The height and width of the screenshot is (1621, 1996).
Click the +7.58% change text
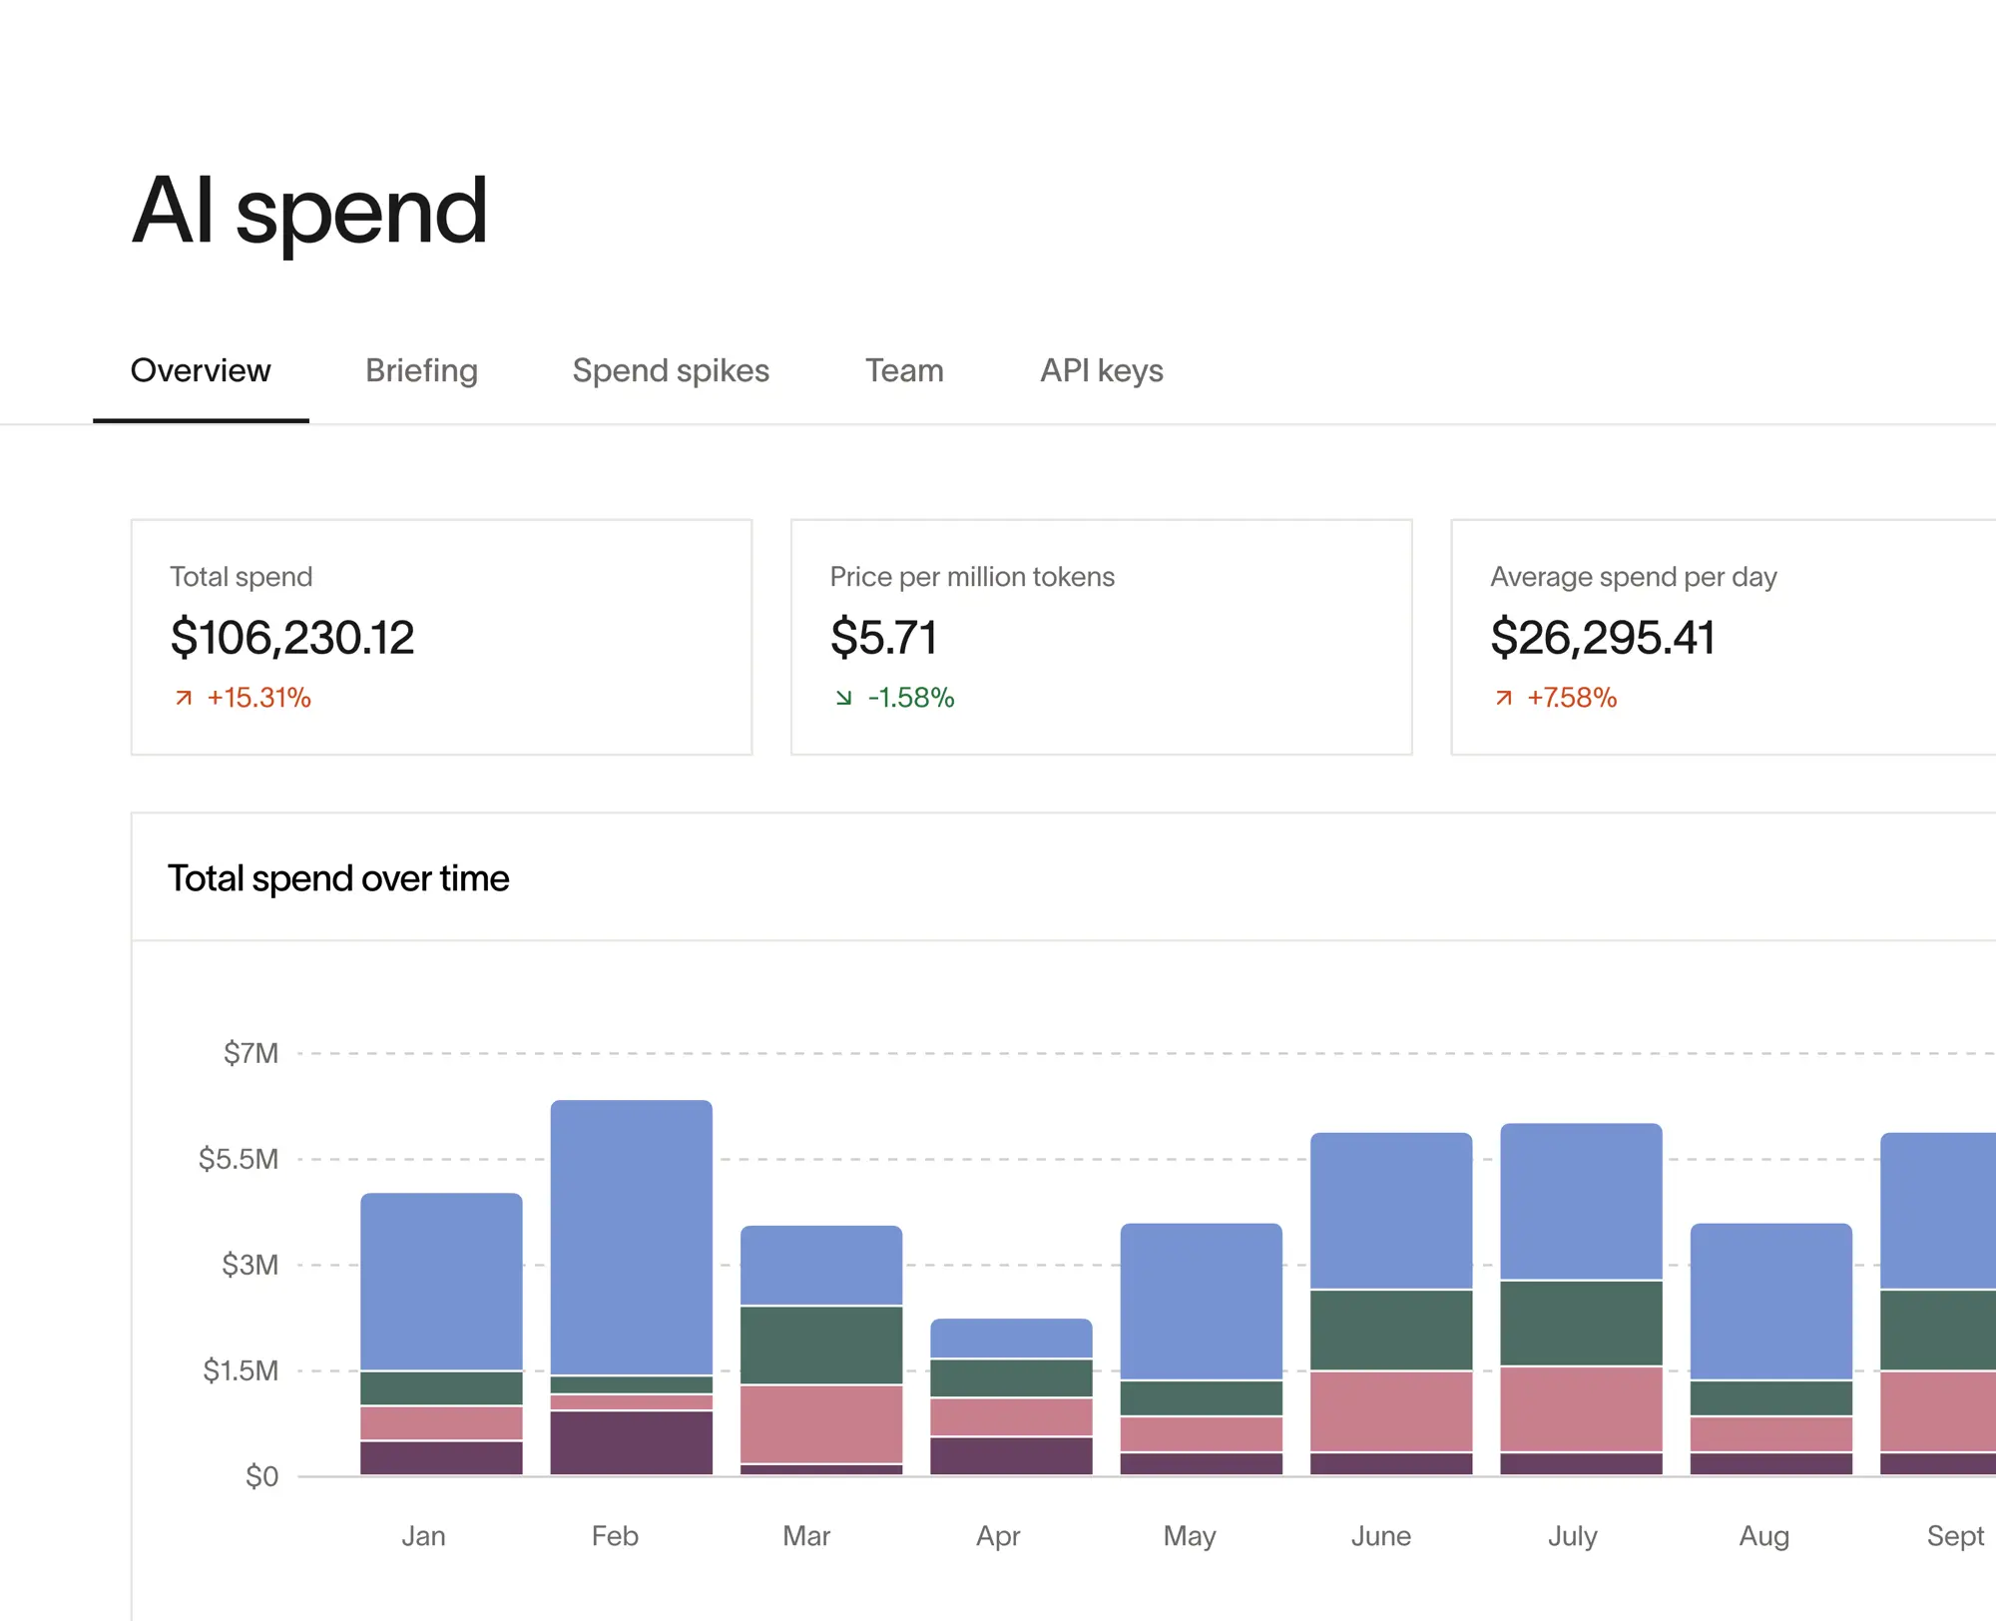[x=1572, y=698]
